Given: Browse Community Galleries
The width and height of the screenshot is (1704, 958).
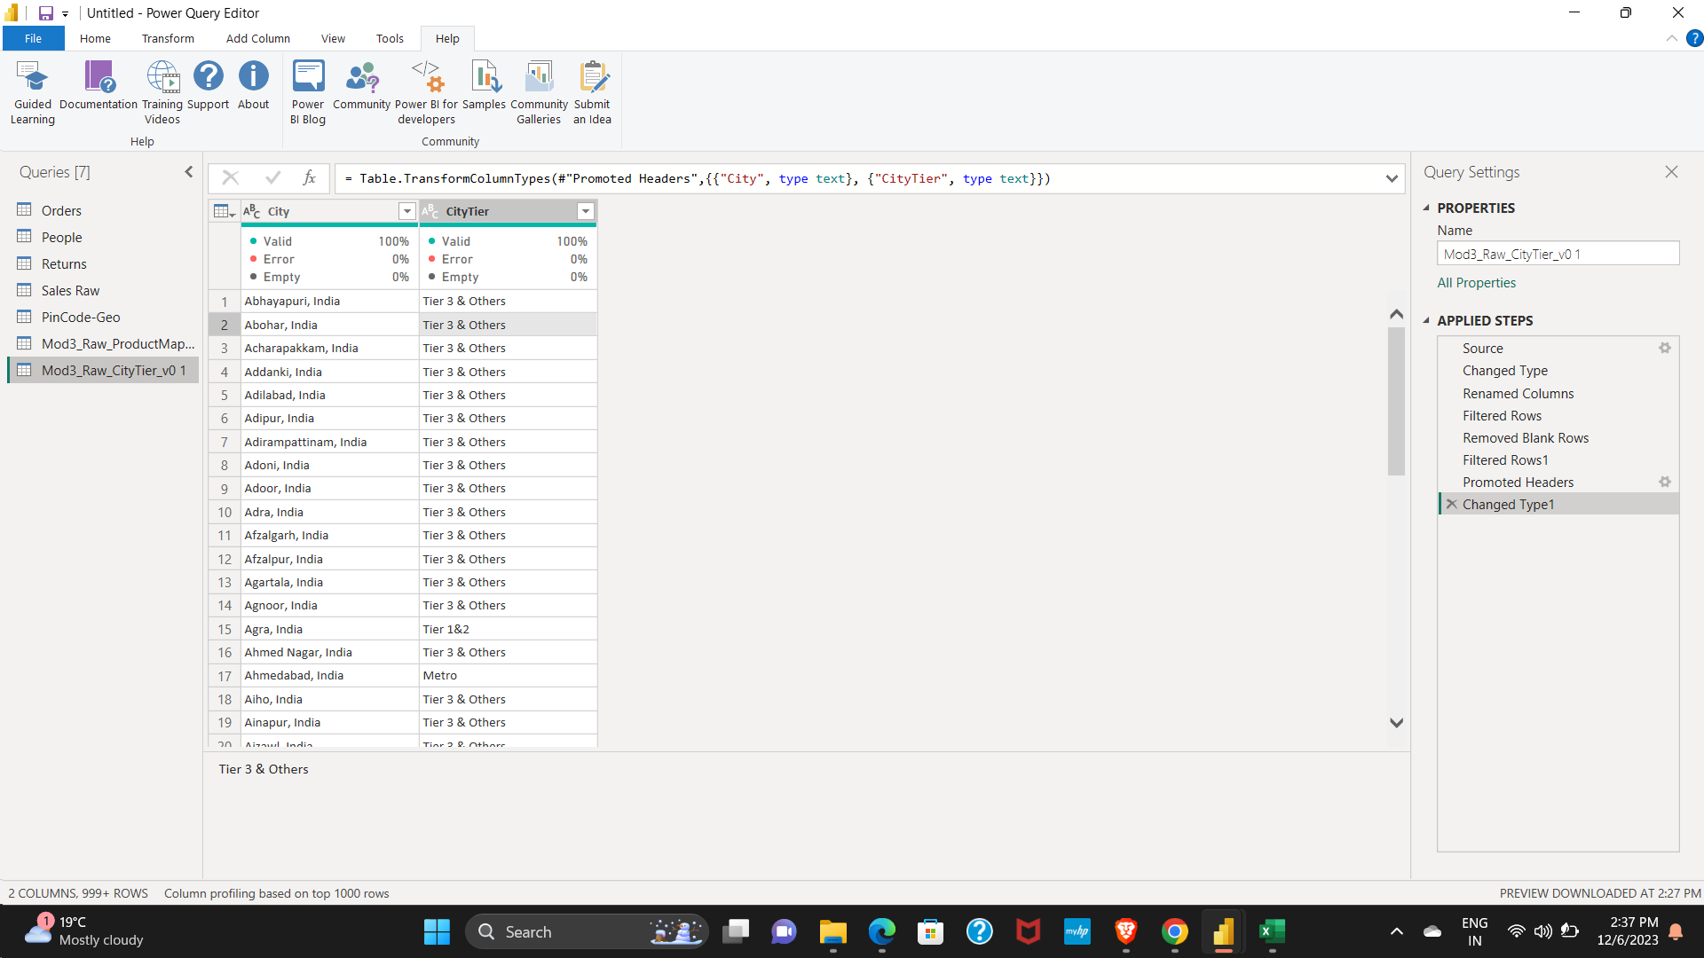Looking at the screenshot, I should 539,92.
